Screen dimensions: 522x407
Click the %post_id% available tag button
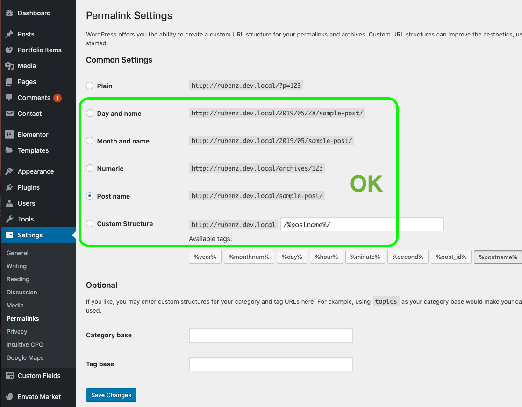(x=451, y=257)
